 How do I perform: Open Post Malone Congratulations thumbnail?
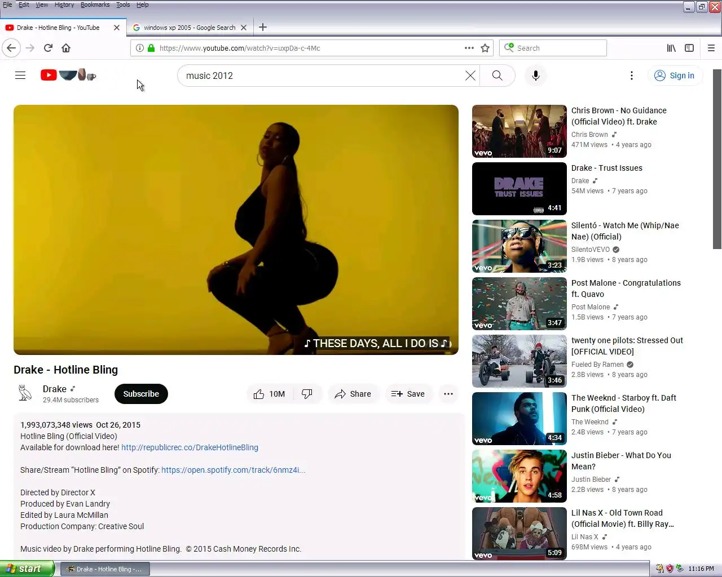click(x=520, y=304)
